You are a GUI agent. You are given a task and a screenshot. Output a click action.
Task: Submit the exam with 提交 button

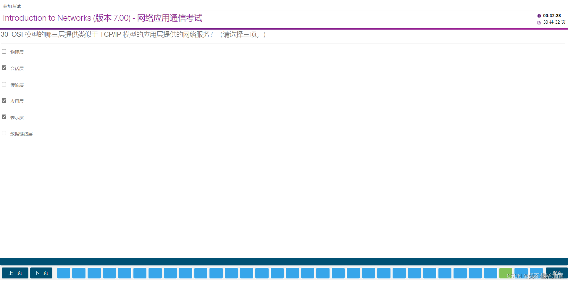click(x=556, y=273)
